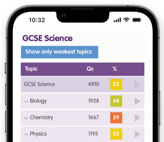The image size is (164, 142).
Task: Expand the Biology topic chevron
Action: pos(26,102)
